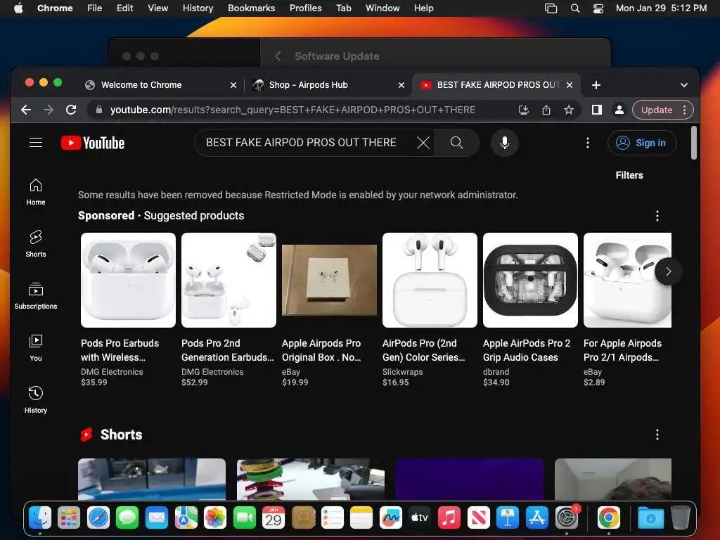Open the YouTube hamburger guide menu
The height and width of the screenshot is (540, 720).
(x=36, y=143)
